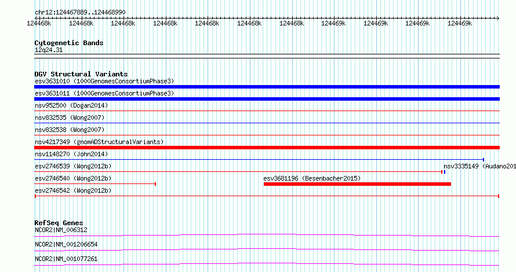This screenshot has height=272, width=516.
Task: Open the RefSeq Genes track title
Action: tap(59, 223)
